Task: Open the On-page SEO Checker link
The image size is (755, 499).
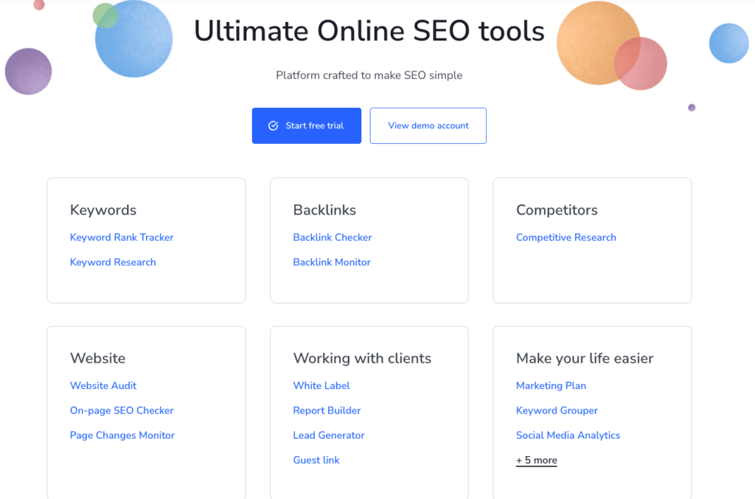Action: click(122, 411)
